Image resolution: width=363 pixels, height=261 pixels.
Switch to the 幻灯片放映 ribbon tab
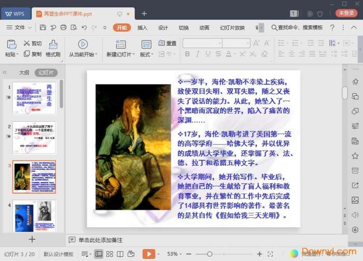tap(232, 27)
